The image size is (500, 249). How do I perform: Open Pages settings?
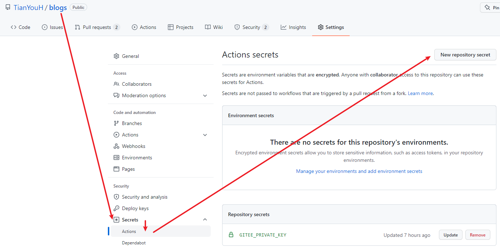click(x=161, y=169)
